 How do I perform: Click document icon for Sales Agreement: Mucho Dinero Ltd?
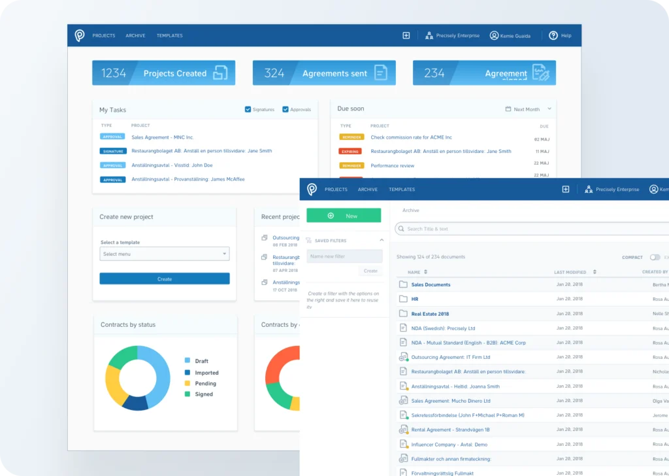click(403, 400)
